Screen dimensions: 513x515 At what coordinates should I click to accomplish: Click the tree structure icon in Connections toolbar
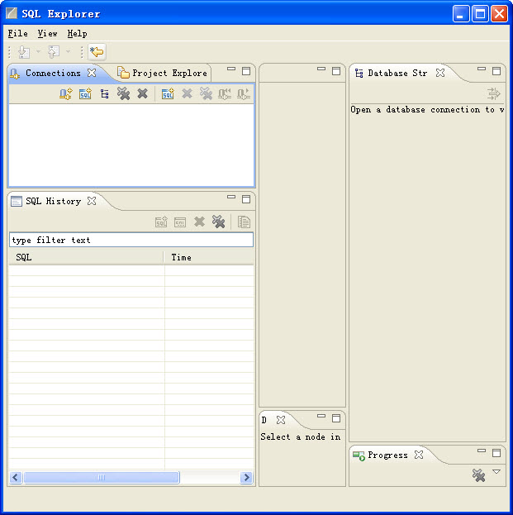tap(104, 94)
